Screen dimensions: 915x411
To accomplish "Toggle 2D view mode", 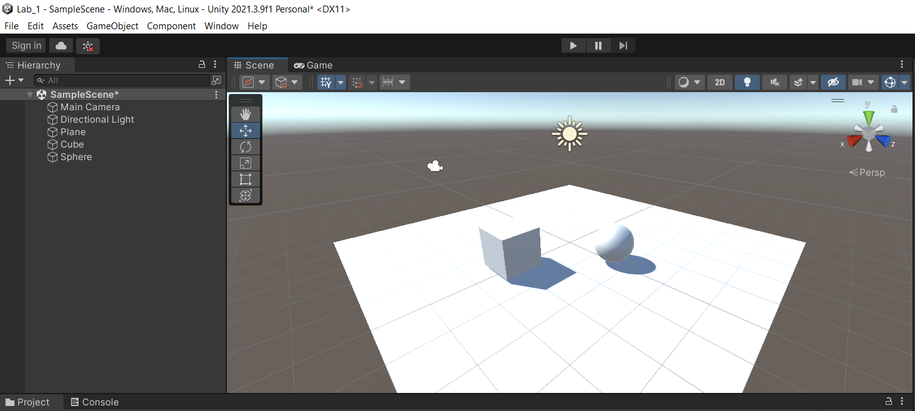I will 720,82.
